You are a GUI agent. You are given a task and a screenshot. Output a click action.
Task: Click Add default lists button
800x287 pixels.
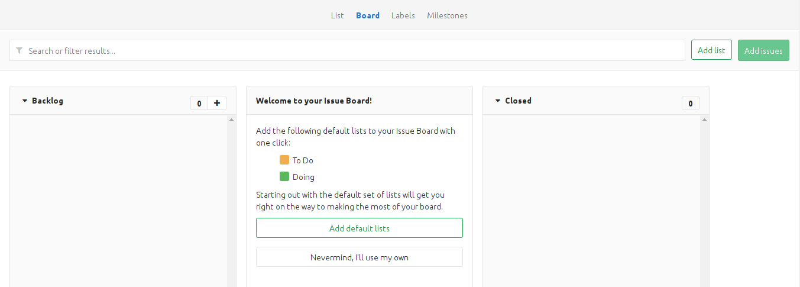[359, 228]
